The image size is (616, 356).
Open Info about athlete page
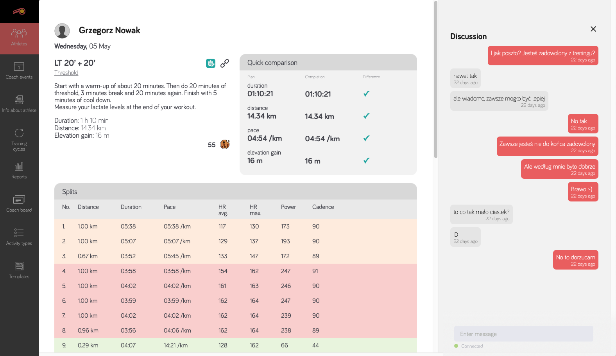[x=19, y=104]
